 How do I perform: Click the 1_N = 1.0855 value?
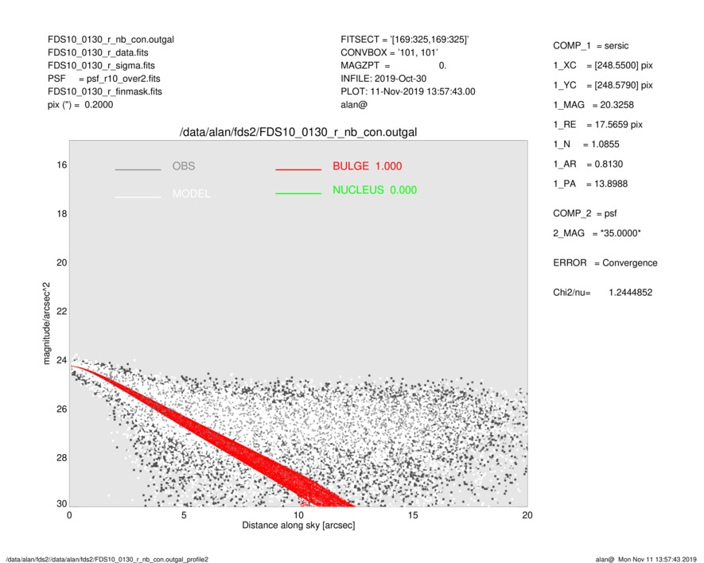586,145
